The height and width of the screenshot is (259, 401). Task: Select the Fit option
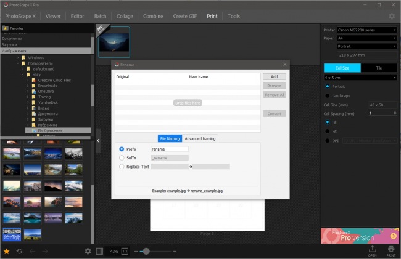pyautogui.click(x=328, y=131)
